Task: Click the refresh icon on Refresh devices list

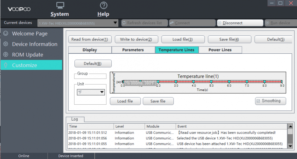Action: tap(124, 23)
